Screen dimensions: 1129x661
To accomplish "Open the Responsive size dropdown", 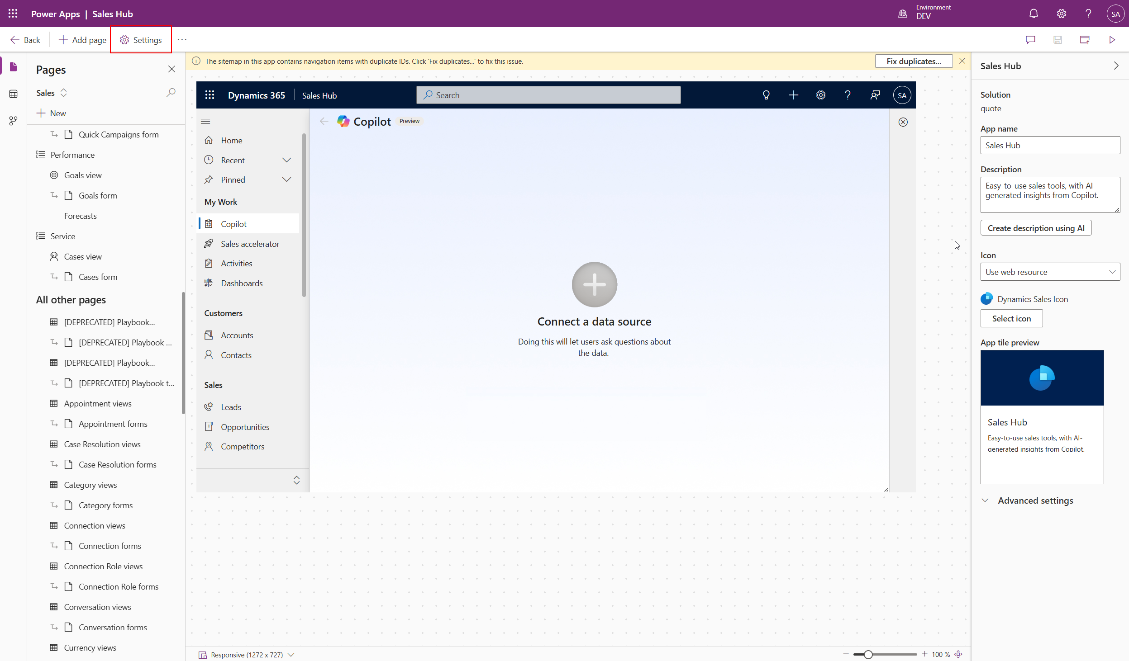I will 247,655.
